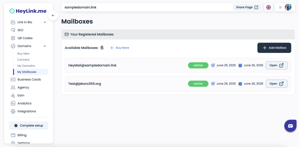This screenshot has height=147, width=299.
Task: Click the Test@jekoro369.org address text
Action: coord(85,84)
